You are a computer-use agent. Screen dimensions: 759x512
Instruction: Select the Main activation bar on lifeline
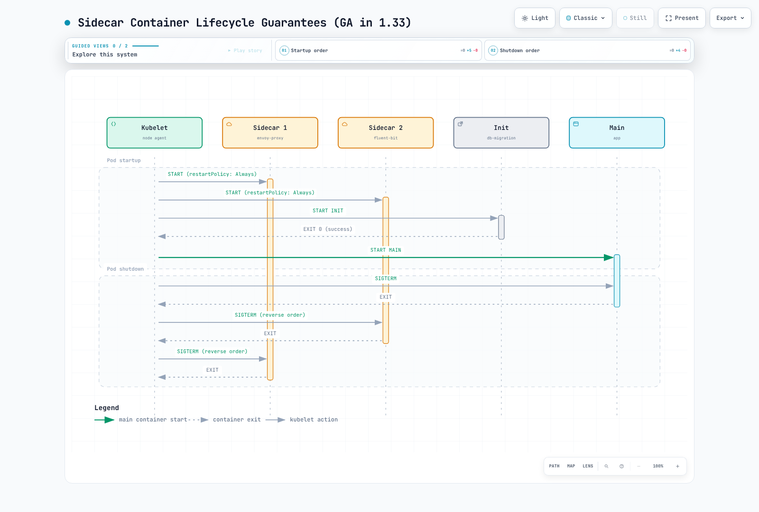(x=617, y=281)
